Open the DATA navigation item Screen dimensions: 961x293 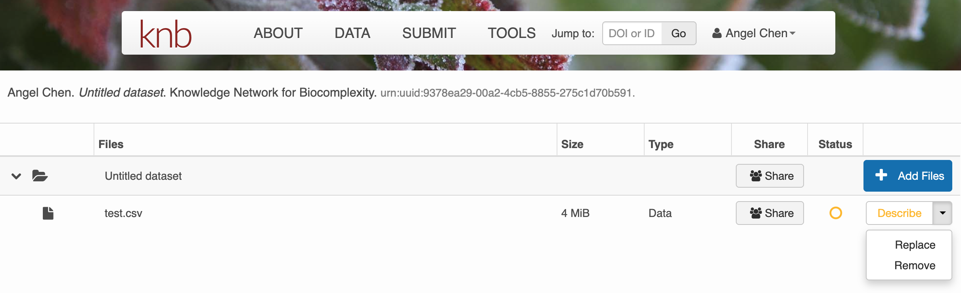tap(352, 33)
